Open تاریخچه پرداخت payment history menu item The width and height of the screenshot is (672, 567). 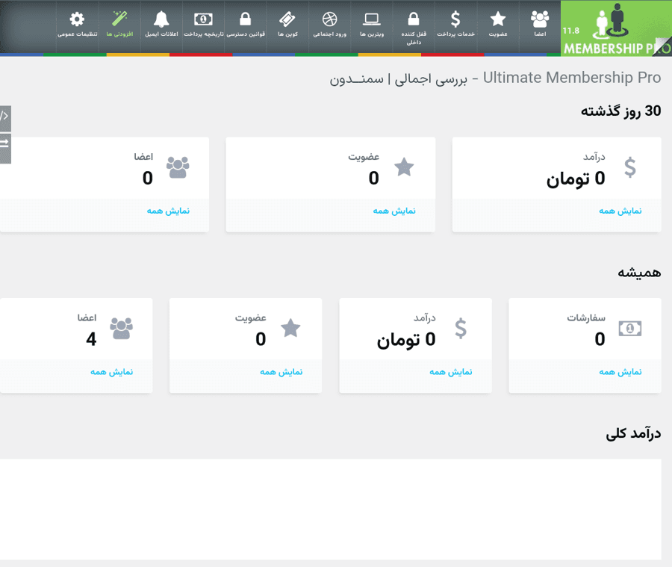pyautogui.click(x=204, y=25)
